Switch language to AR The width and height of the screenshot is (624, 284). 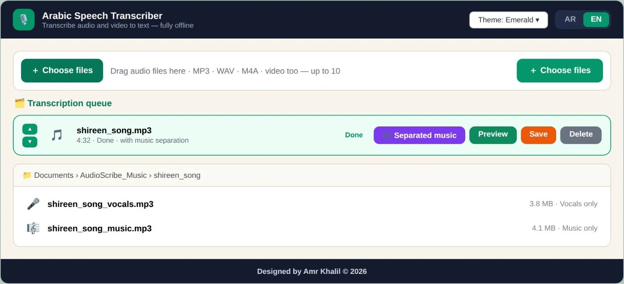[x=570, y=19]
